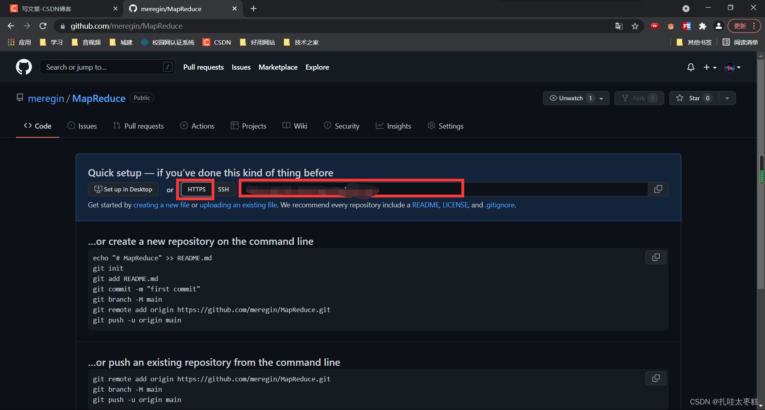Open the user avatar menu
The width and height of the screenshot is (765, 410).
click(x=732, y=67)
